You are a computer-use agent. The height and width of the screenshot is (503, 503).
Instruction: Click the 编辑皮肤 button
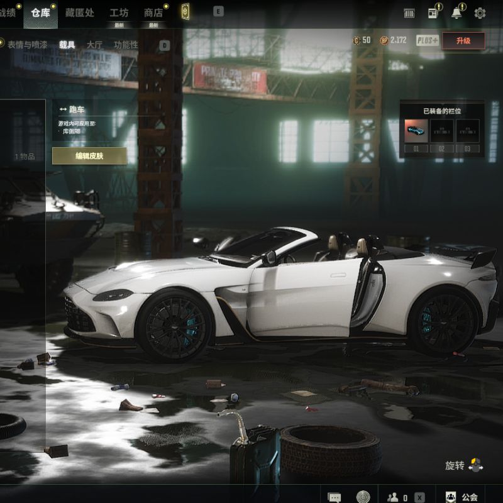pyautogui.click(x=89, y=156)
